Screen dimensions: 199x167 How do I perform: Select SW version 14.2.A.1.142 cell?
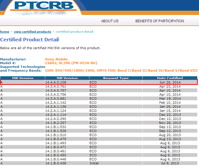pyautogui.click(x=67, y=103)
